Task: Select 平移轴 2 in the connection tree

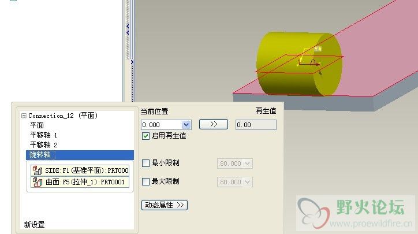Action: (x=43, y=145)
